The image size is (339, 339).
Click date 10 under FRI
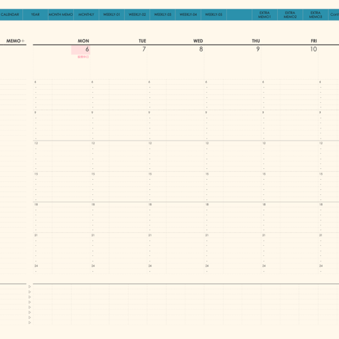314,49
